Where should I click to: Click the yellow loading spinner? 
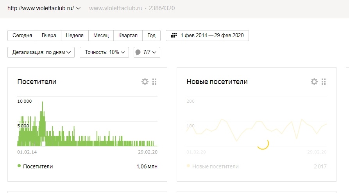pos(263,144)
